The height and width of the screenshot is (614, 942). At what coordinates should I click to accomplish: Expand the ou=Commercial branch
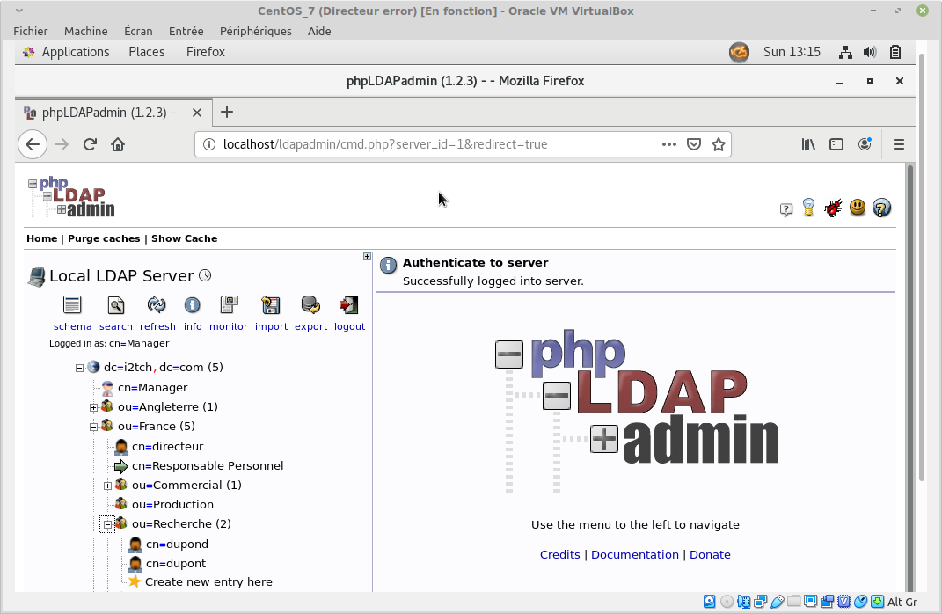[107, 486]
